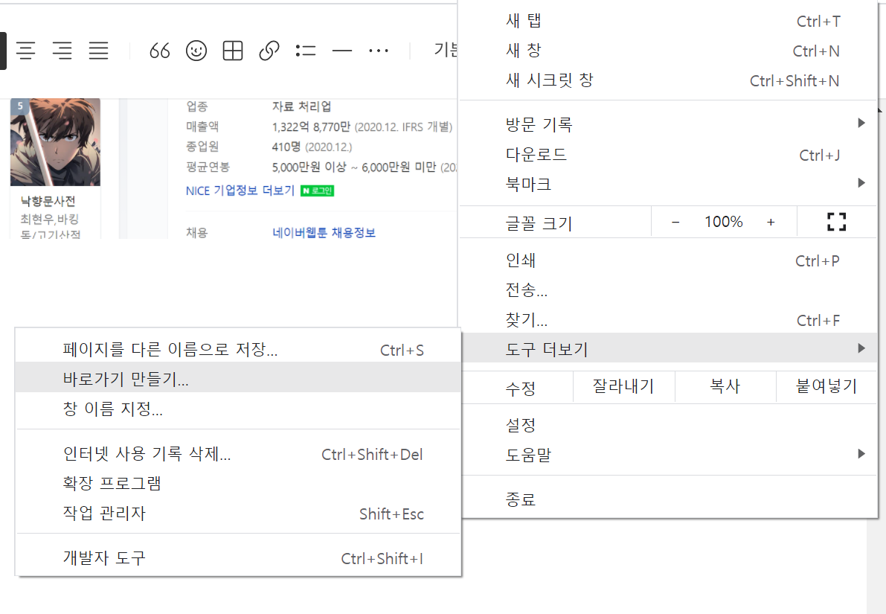Click the green N 로그인 badge
Image resolution: width=886 pixels, height=614 pixels.
(318, 191)
